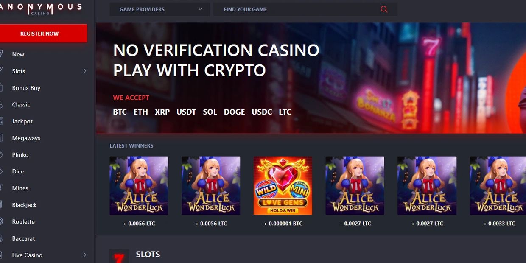
Task: Select Bonus Buy in the sidebar
Action: [26, 88]
